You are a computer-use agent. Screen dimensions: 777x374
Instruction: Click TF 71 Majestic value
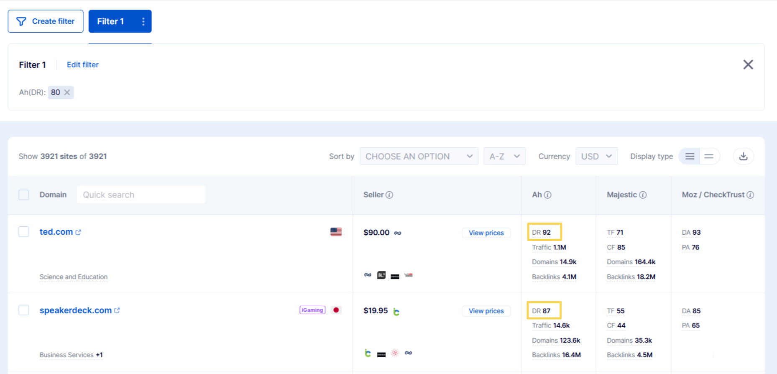point(615,233)
